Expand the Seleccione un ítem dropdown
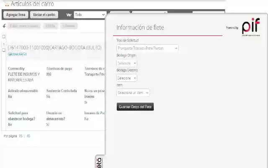Image resolution: width=268 pixels, height=168 pixels. (133, 93)
